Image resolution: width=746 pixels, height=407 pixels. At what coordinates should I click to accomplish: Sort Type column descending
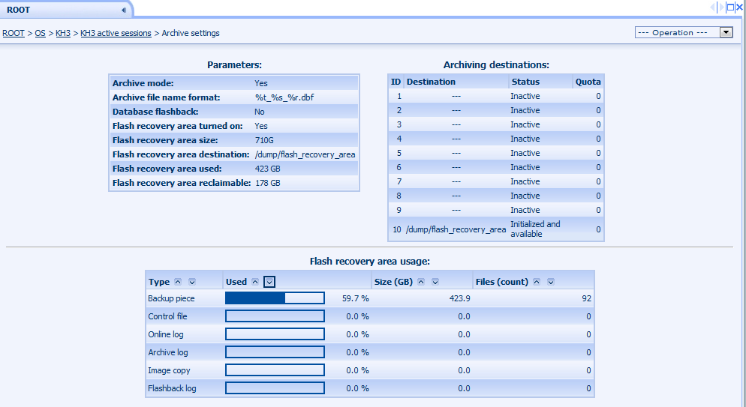coord(192,282)
